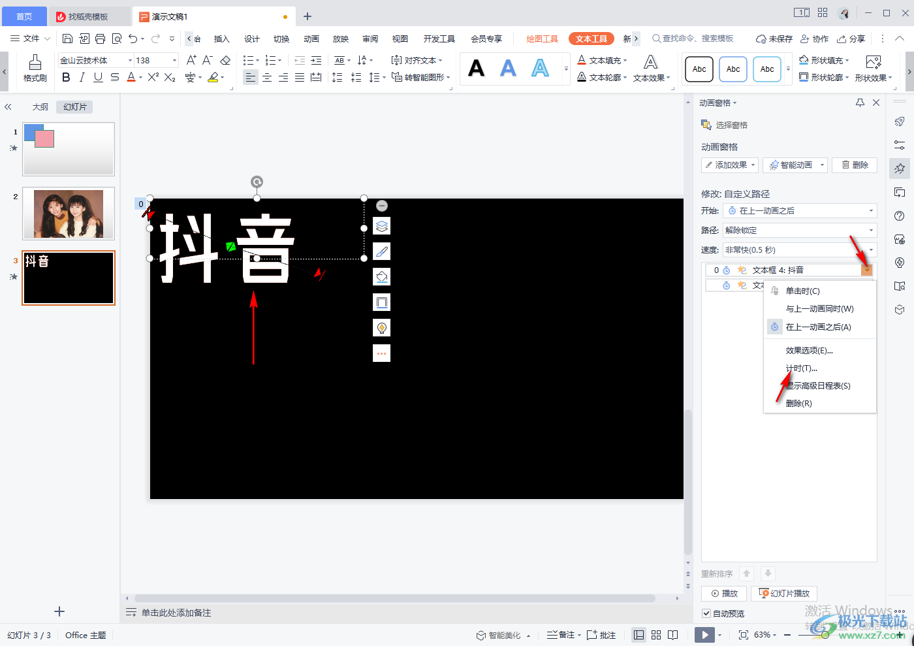
Task: Open the 形状效果 shape effects menu
Action: (x=873, y=69)
